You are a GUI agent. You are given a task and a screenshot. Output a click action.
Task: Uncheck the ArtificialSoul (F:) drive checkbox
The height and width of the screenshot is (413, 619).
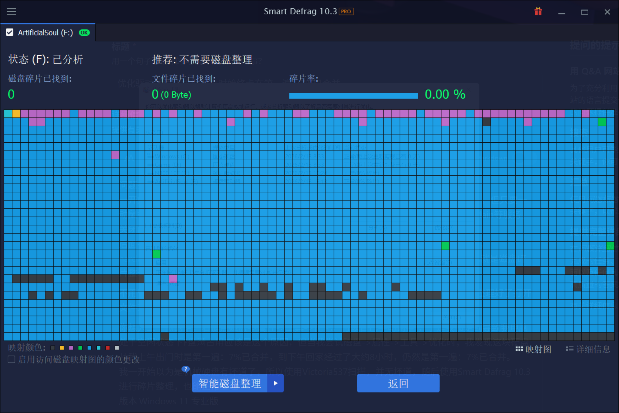point(10,32)
